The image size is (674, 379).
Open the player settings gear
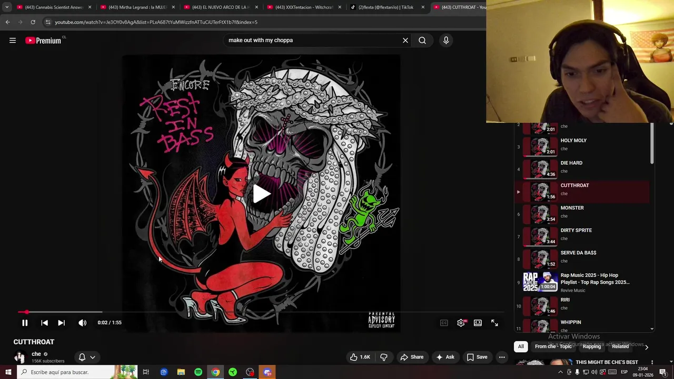point(461,323)
